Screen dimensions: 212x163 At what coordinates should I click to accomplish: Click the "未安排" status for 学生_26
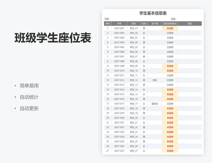(x=170, y=146)
